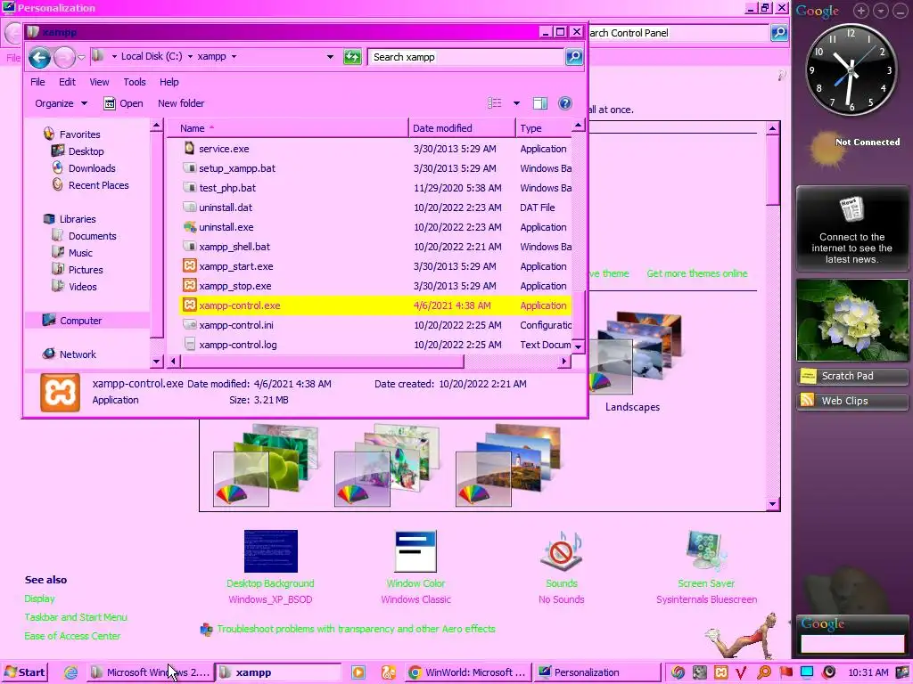Switch to WinWorld Chrome taskbar button
This screenshot has height=684, width=913.
coord(468,672)
